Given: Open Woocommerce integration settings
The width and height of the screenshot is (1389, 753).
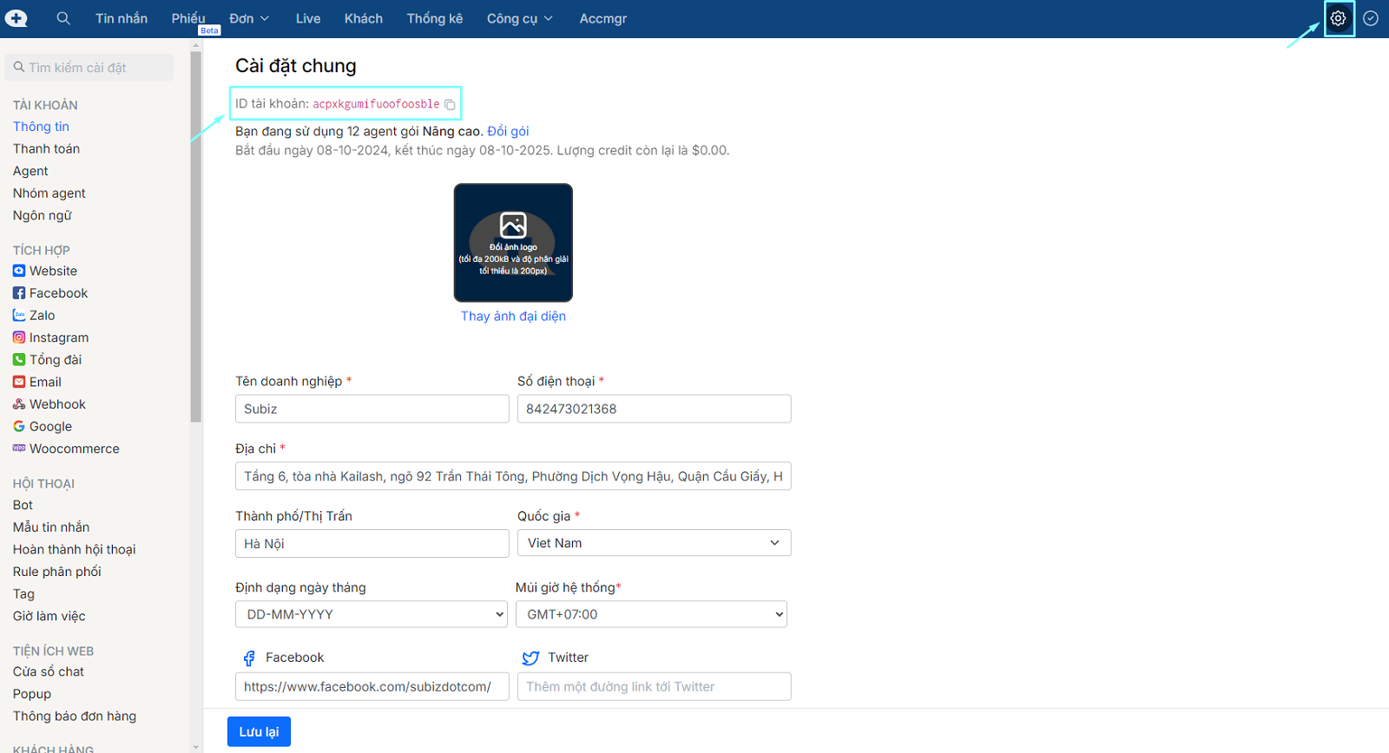Looking at the screenshot, I should (74, 449).
